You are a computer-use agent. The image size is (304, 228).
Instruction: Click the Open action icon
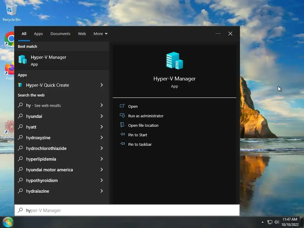[x=122, y=106]
